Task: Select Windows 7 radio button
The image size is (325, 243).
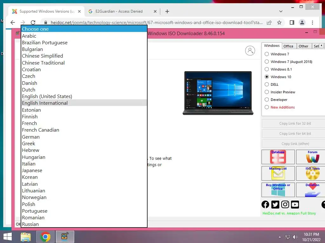Action: point(267,54)
